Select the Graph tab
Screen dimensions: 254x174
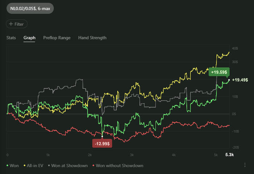pos(29,38)
